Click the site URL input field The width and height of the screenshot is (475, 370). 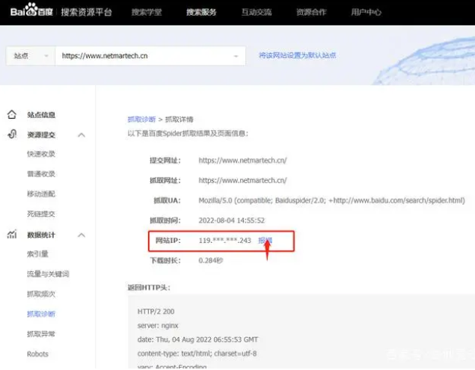coord(142,56)
